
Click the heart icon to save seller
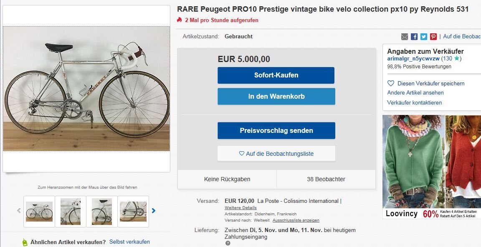pyautogui.click(x=391, y=83)
